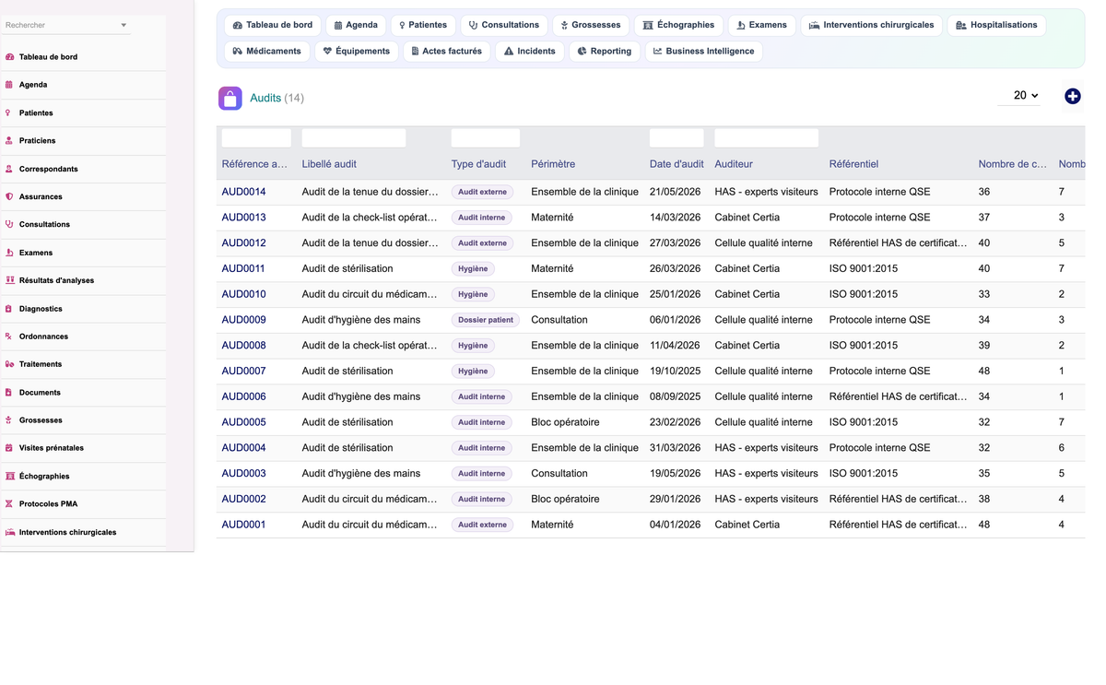The width and height of the screenshot is (1106, 685).
Task: Open Tableau de bord tab in top navigation
Action: [272, 25]
